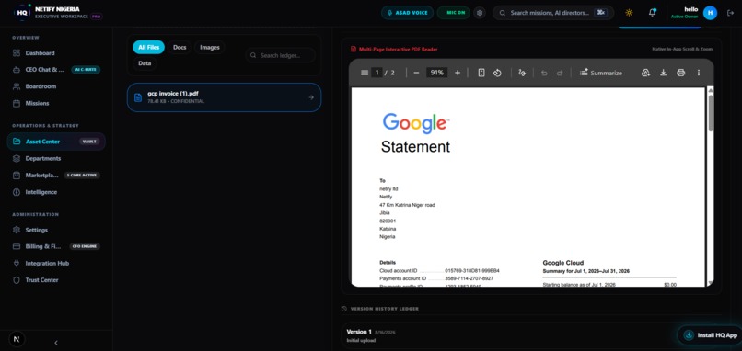742x351 pixels.
Task: Open the Marketplace section
Action: (56, 175)
